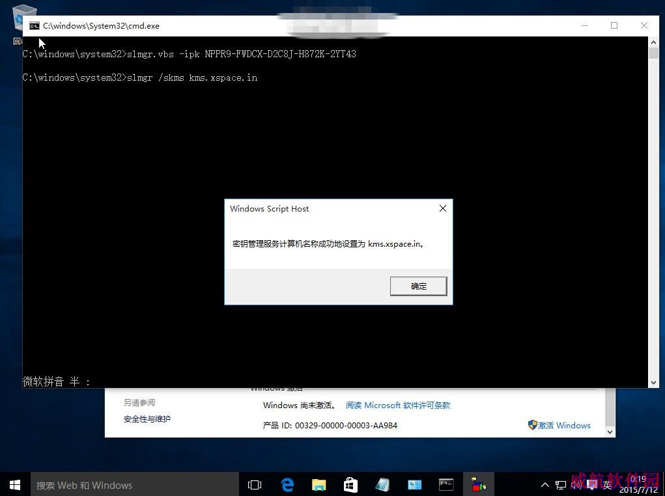Open File Explorer from the taskbar

(x=319, y=485)
